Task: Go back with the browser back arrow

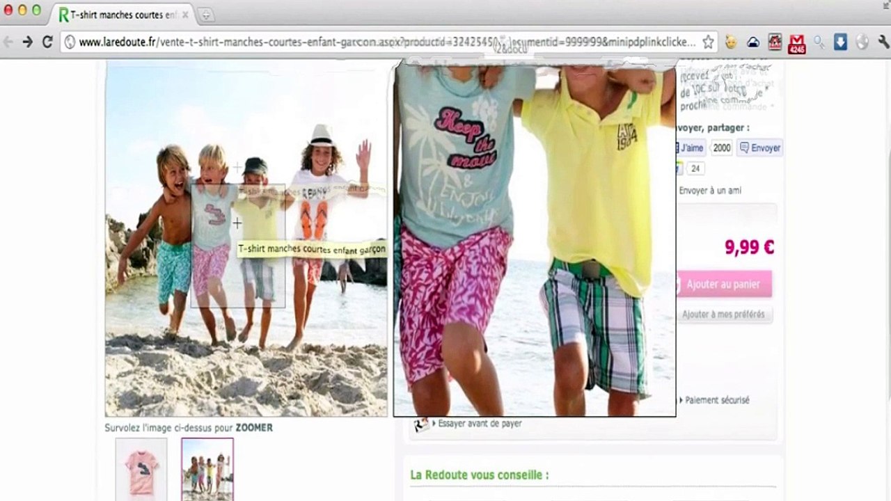Action: tap(7, 42)
